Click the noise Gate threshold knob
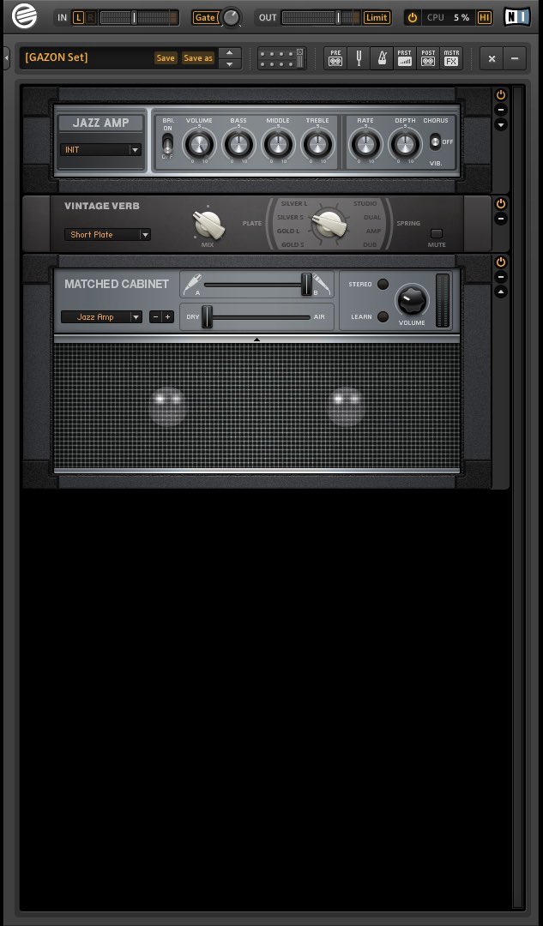 [x=231, y=18]
